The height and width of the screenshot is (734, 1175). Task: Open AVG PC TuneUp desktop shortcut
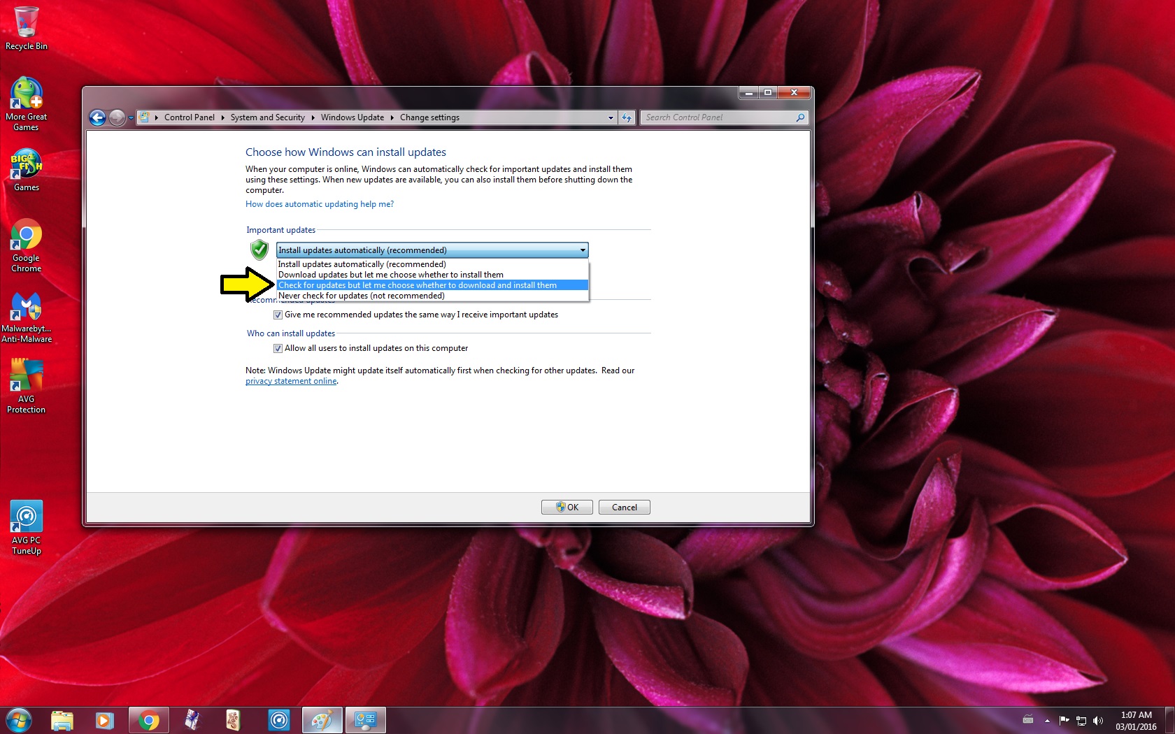click(x=27, y=528)
